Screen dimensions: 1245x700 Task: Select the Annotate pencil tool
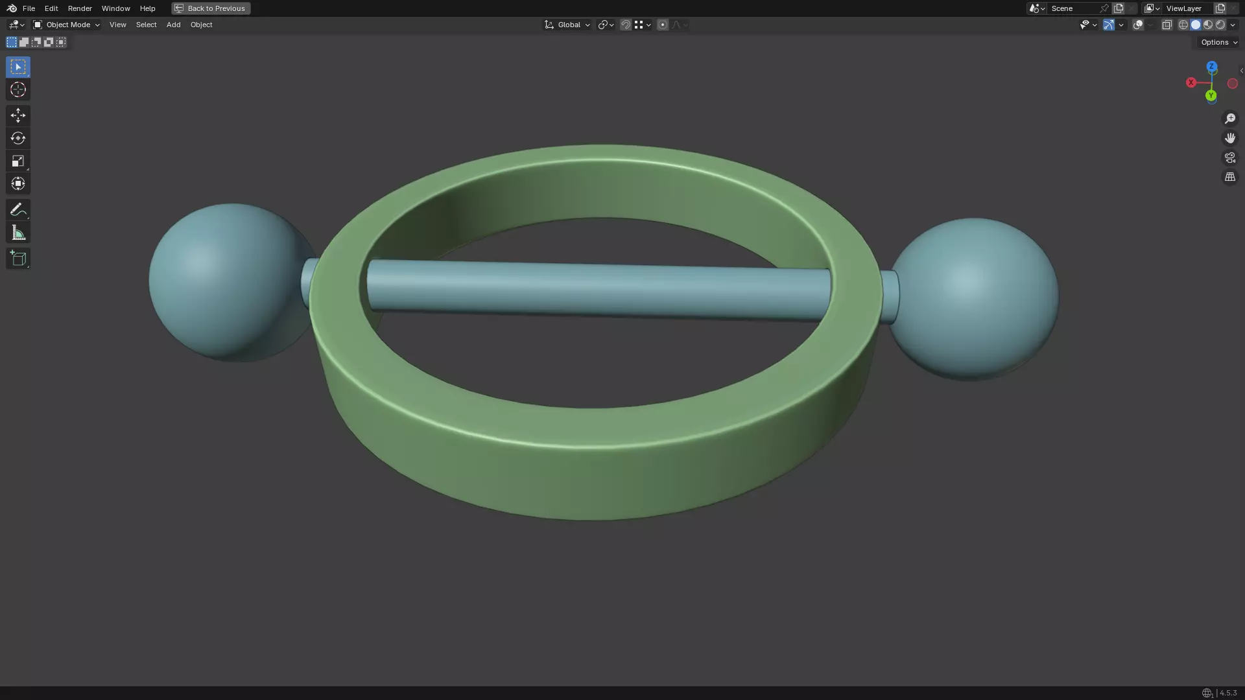[18, 209]
